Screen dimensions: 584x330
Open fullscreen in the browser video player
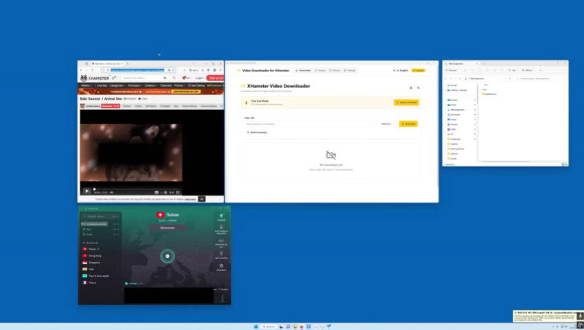point(178,192)
